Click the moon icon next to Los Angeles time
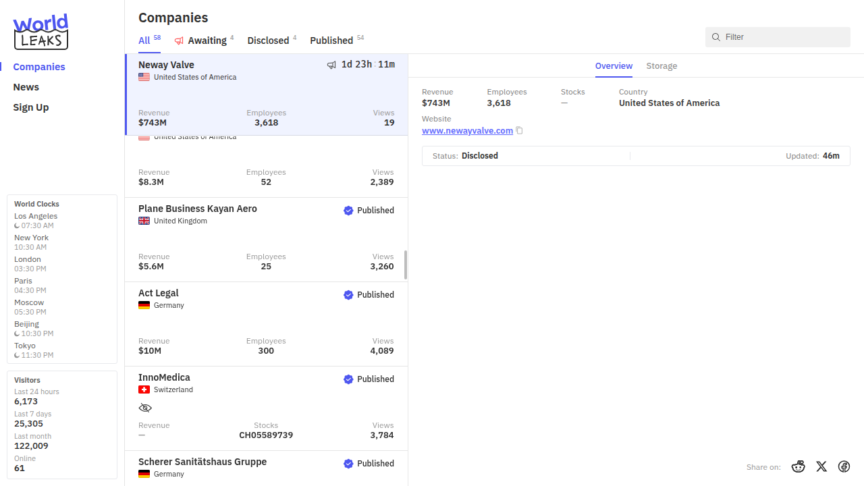 pos(17,225)
